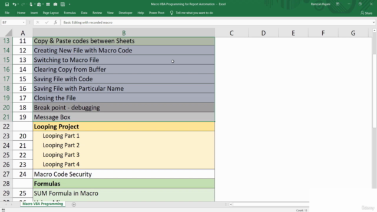This screenshot has height=212, width=377.
Task: Click the Tell me what you want to do box
Action: tap(194, 13)
